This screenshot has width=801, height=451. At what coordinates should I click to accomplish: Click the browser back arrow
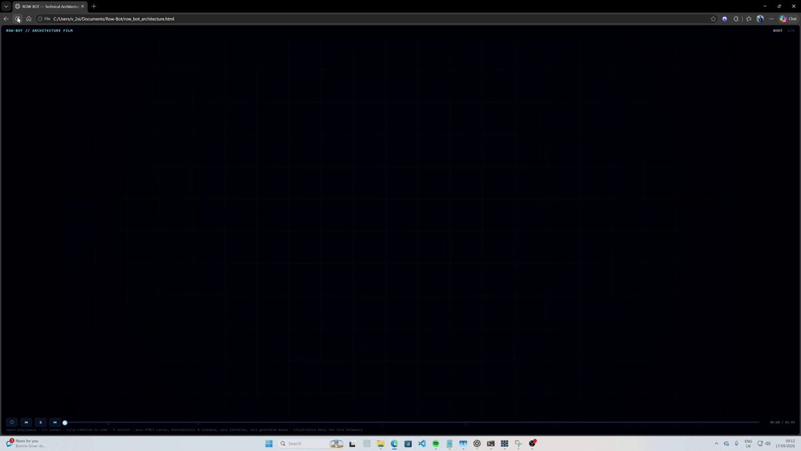(x=7, y=19)
